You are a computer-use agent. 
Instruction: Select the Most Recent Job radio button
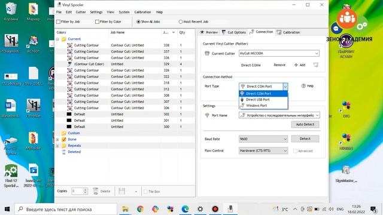(x=181, y=21)
